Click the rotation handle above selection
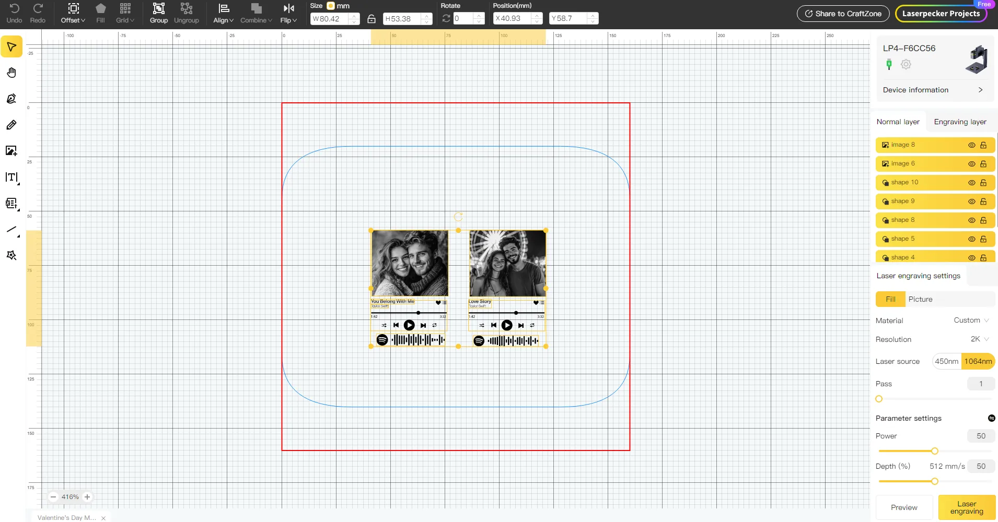 pyautogui.click(x=458, y=217)
